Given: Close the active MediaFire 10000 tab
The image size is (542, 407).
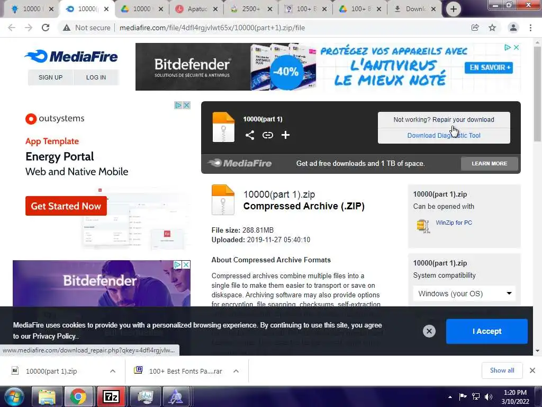Looking at the screenshot, I should (x=106, y=9).
